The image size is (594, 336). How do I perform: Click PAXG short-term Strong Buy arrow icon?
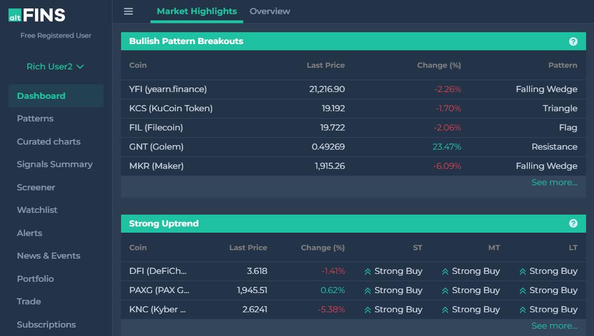coord(368,291)
